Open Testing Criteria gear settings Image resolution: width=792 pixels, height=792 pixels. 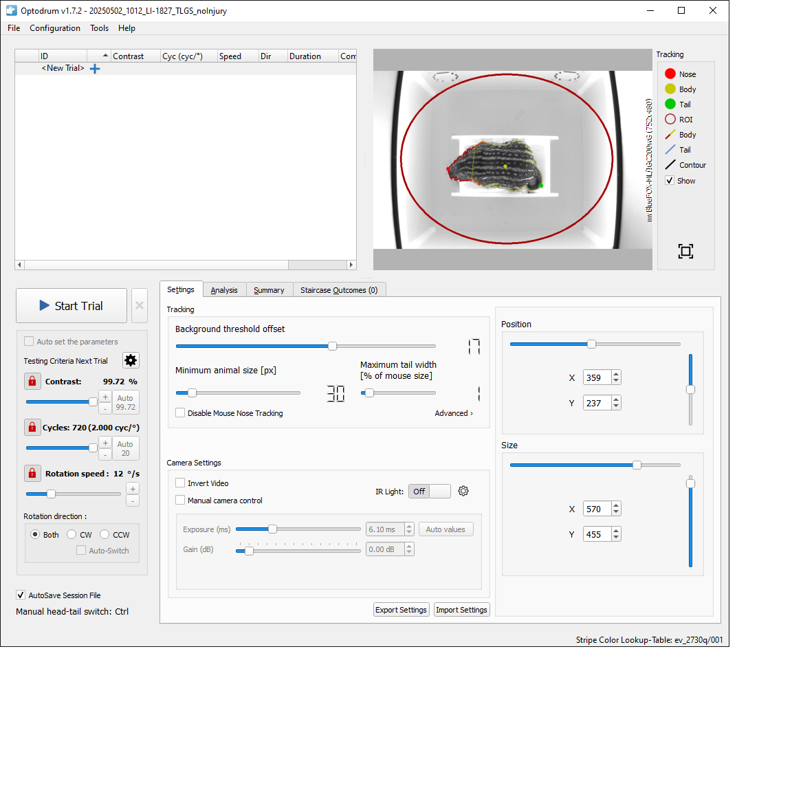131,360
